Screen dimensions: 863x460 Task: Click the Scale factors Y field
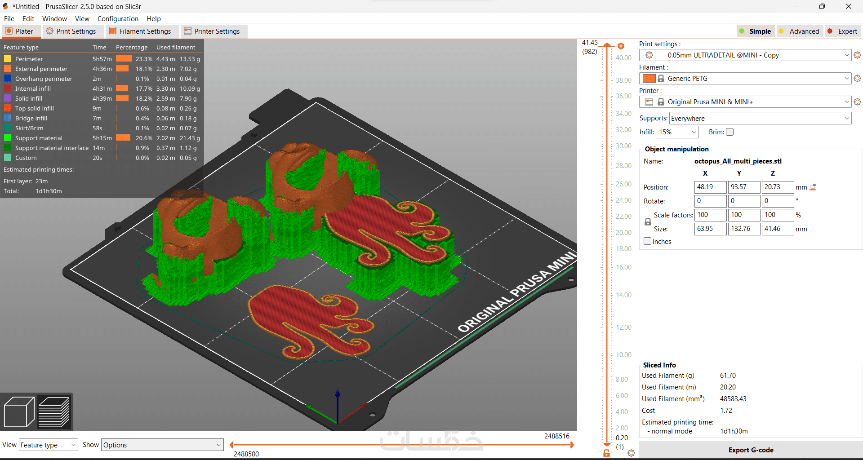point(744,215)
